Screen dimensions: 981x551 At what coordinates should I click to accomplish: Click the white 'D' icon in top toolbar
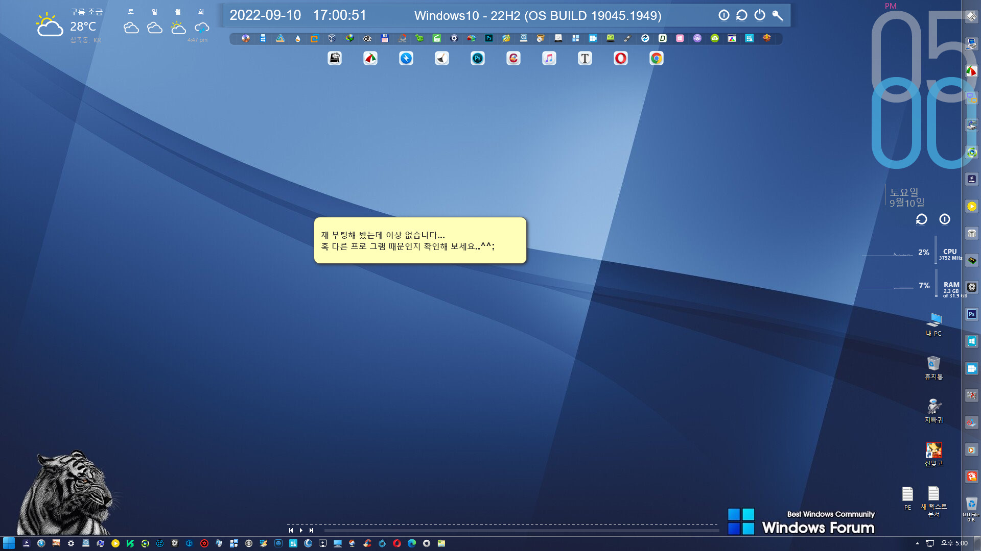coord(663,38)
